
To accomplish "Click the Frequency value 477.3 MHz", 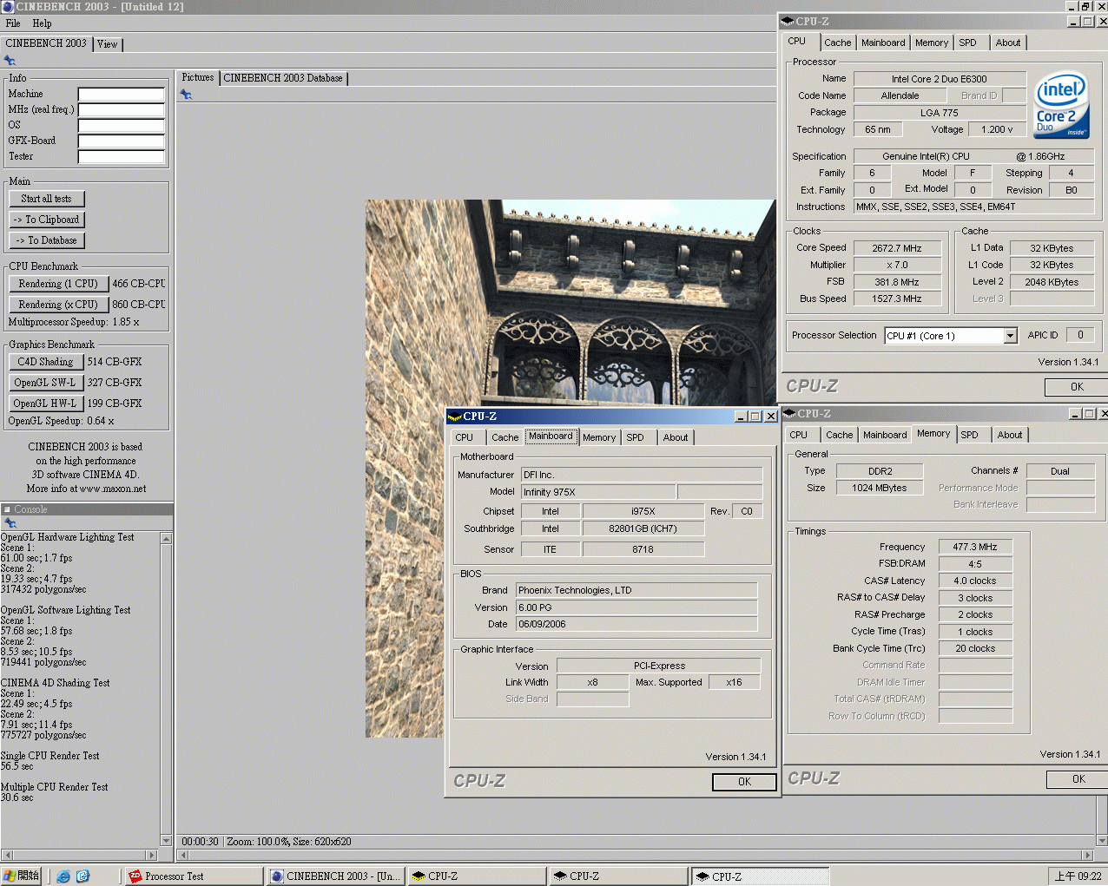I will click(975, 547).
